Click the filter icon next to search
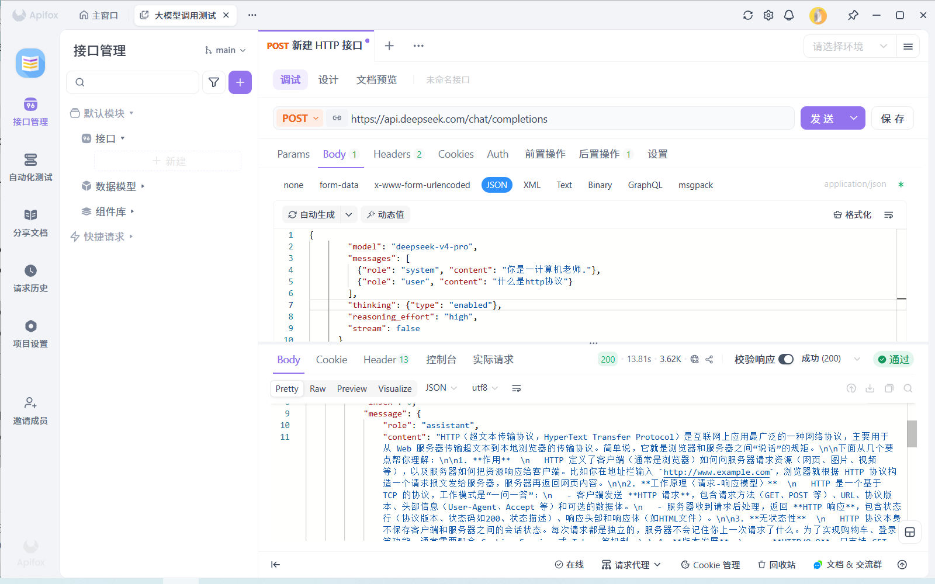935x584 pixels. (x=214, y=82)
